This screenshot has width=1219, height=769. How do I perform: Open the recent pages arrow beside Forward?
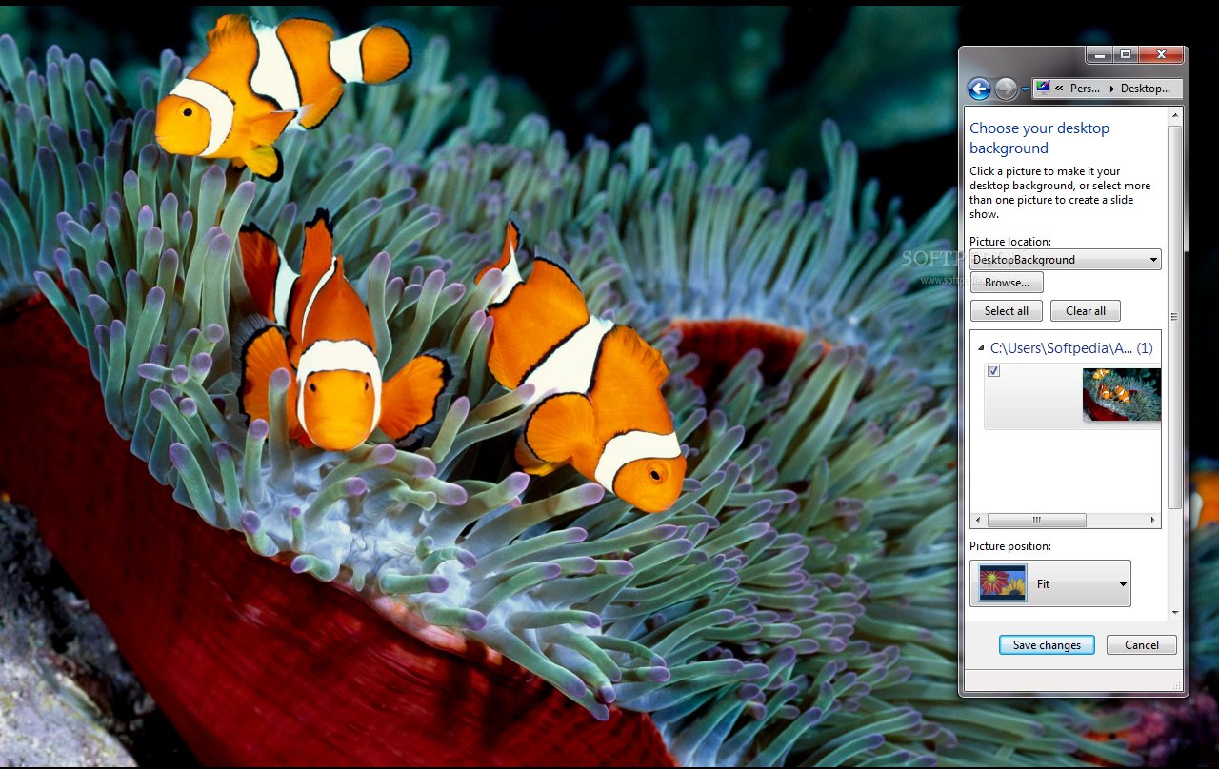pos(1025,89)
